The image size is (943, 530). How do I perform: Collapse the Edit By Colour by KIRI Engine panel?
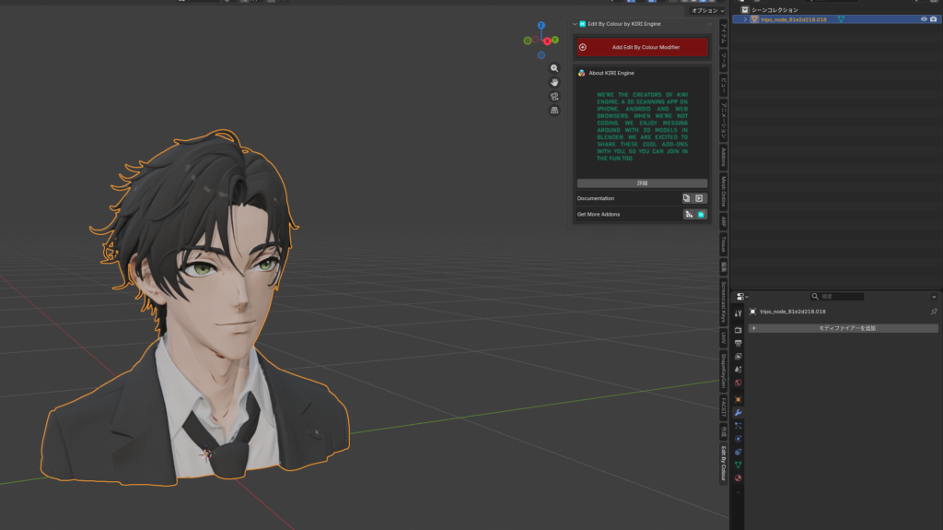pyautogui.click(x=575, y=25)
